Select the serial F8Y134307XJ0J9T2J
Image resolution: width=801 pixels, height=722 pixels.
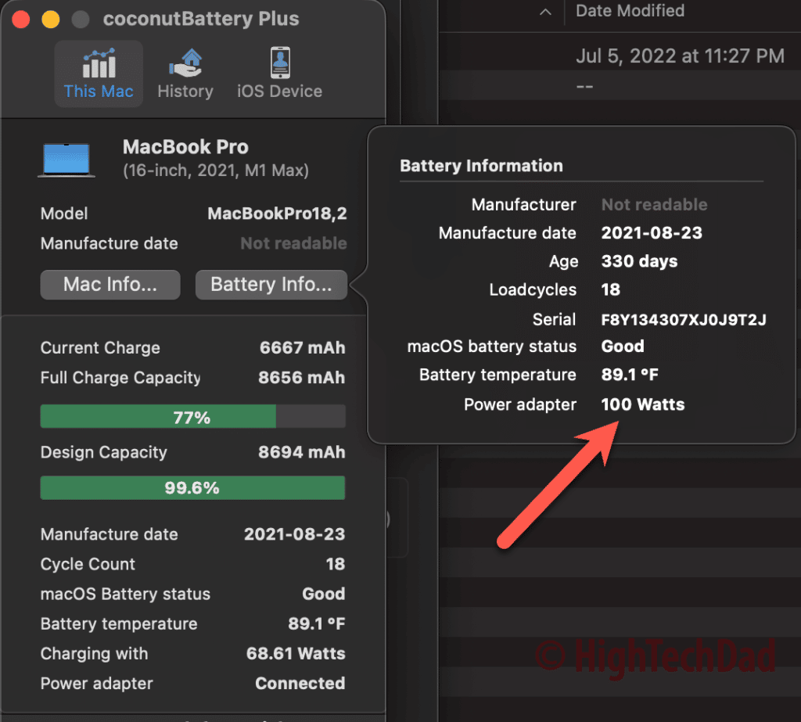[x=684, y=321]
